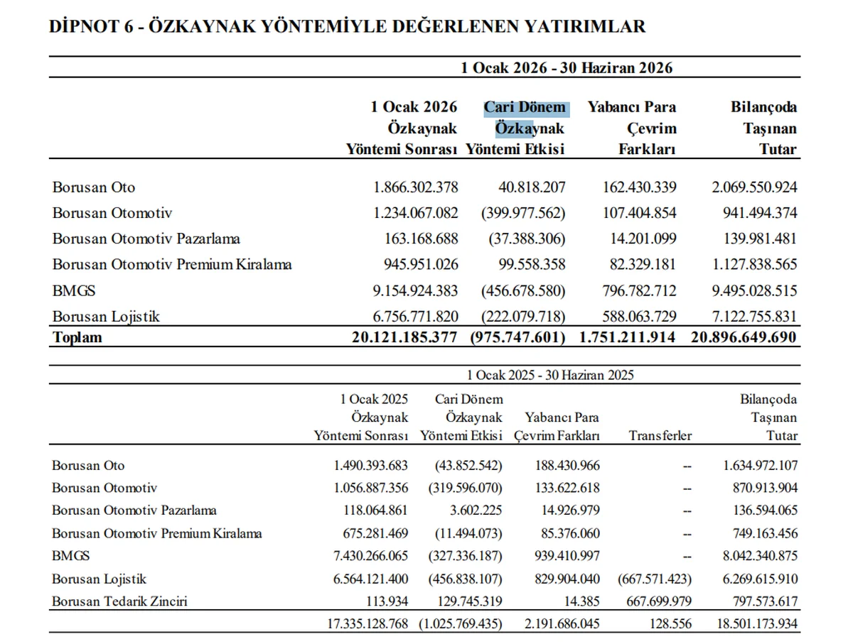Select value 9.154.924.383

416,291
